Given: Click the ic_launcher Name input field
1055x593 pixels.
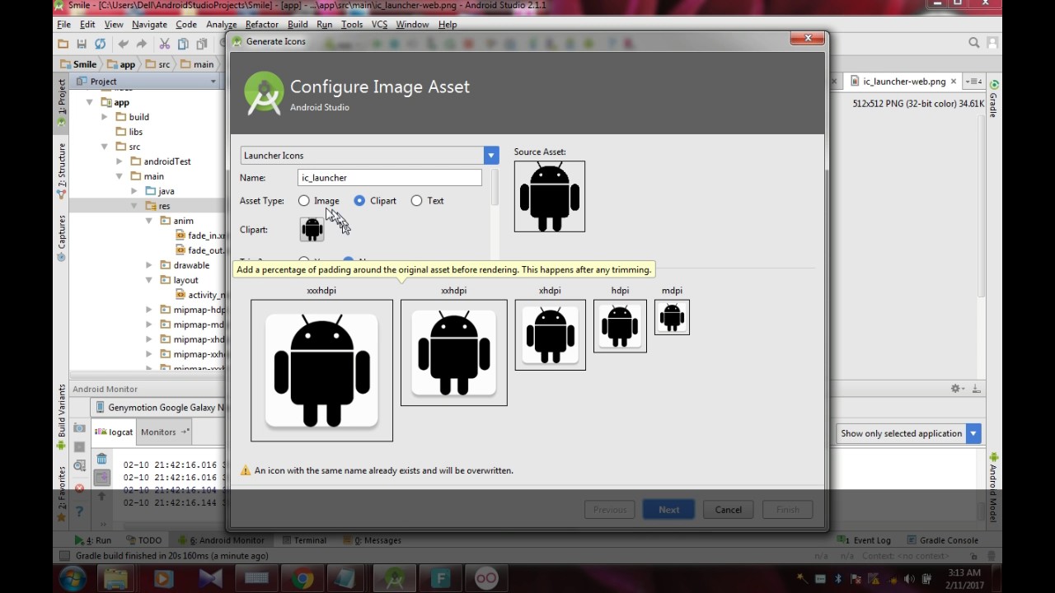Looking at the screenshot, I should pyautogui.click(x=389, y=177).
